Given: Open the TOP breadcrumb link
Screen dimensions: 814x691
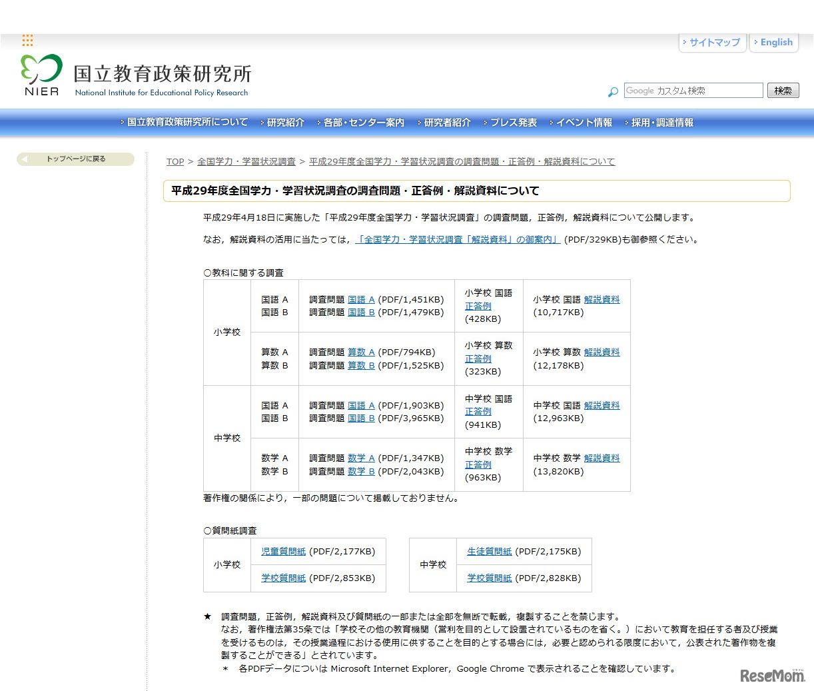Looking at the screenshot, I should pyautogui.click(x=175, y=161).
